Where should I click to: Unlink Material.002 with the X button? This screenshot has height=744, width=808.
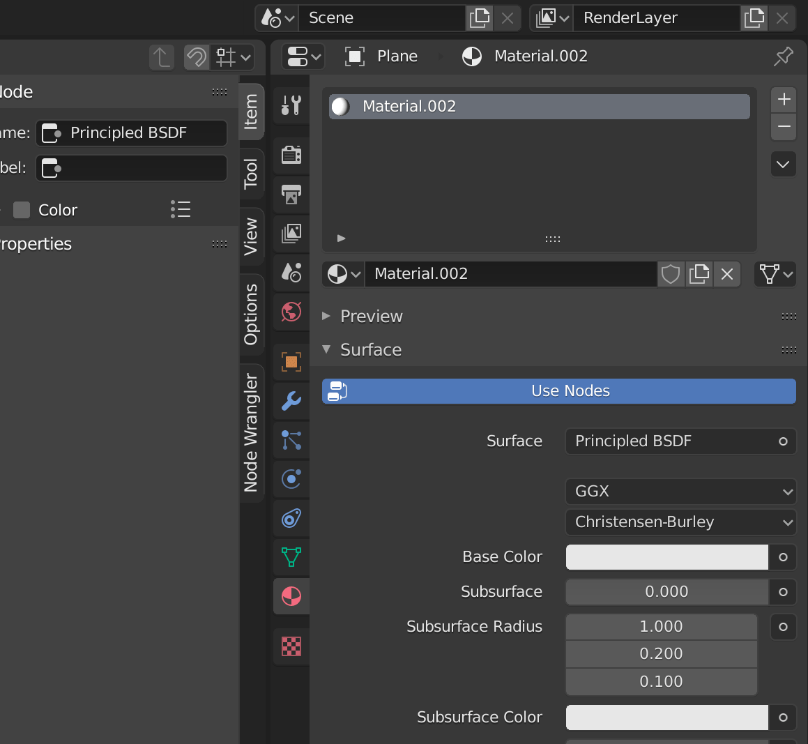tap(727, 274)
